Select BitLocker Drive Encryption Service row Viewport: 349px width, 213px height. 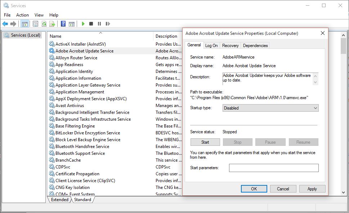[115, 133]
